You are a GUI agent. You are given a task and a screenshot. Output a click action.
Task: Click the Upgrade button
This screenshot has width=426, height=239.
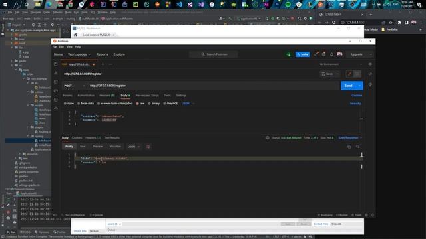[357, 54]
